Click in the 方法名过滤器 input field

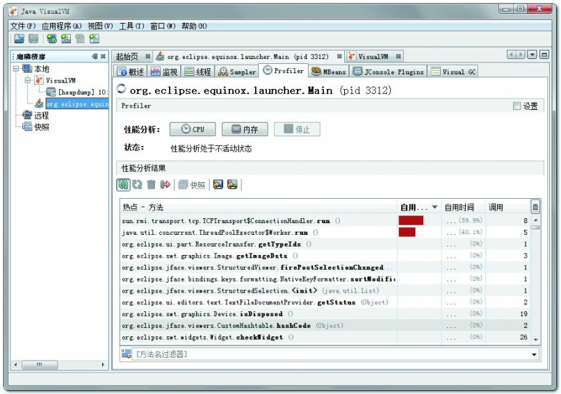pos(330,354)
